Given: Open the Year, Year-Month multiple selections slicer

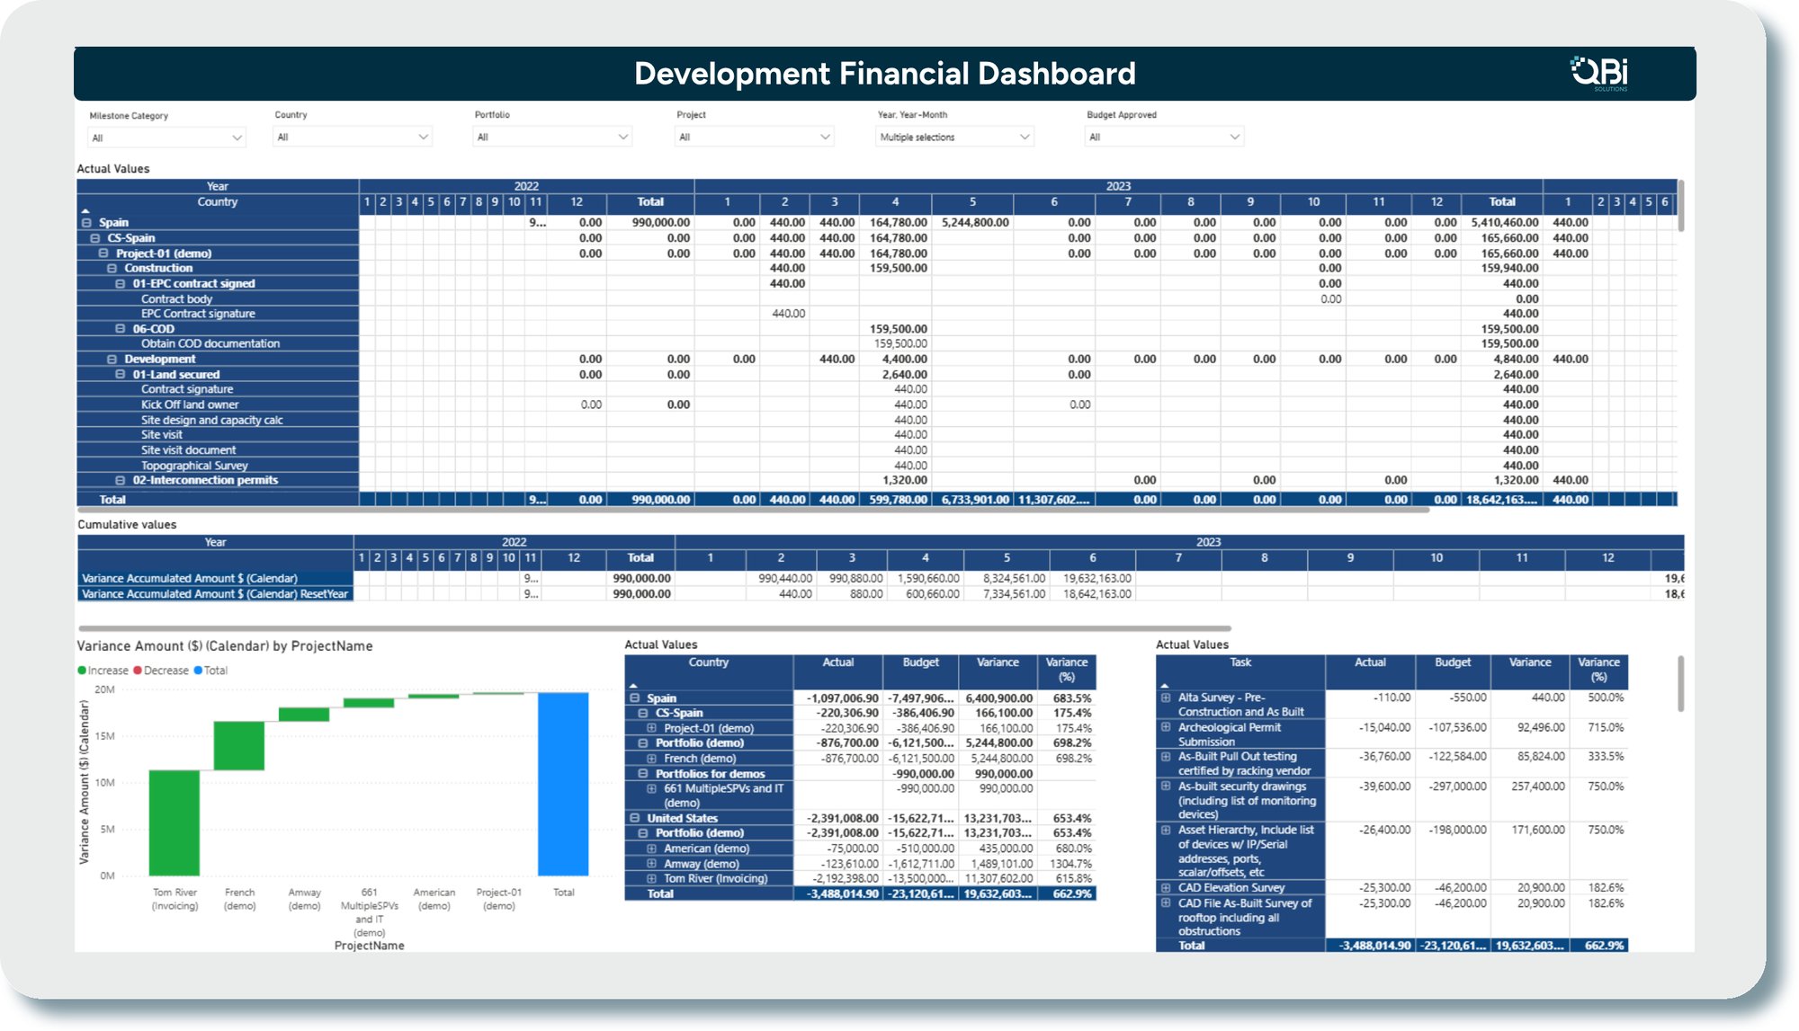Looking at the screenshot, I should point(1025,137).
